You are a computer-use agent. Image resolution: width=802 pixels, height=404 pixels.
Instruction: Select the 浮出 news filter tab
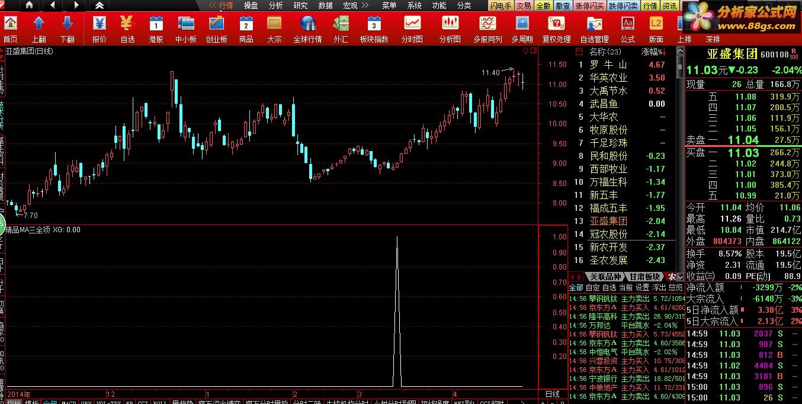659,287
